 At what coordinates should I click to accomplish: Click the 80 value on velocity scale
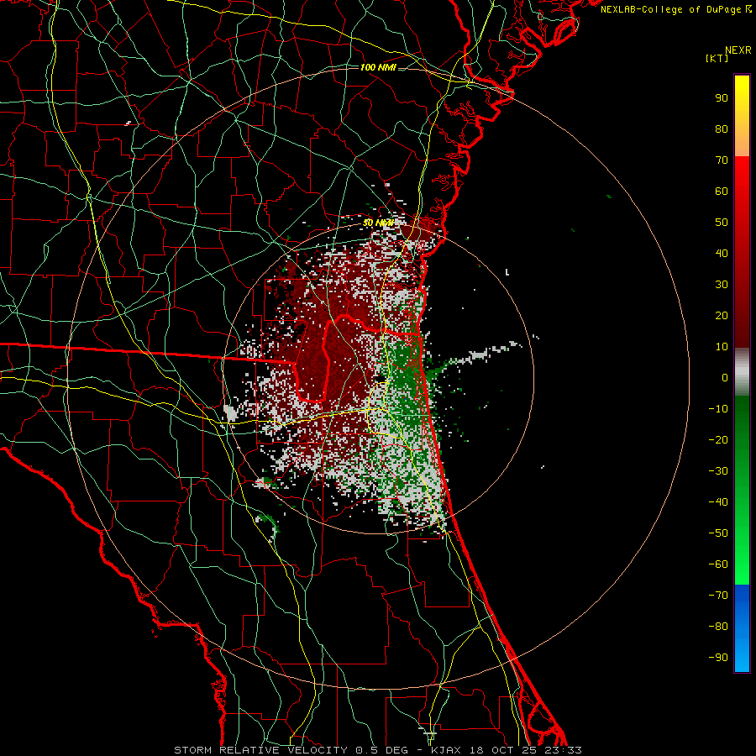click(722, 129)
